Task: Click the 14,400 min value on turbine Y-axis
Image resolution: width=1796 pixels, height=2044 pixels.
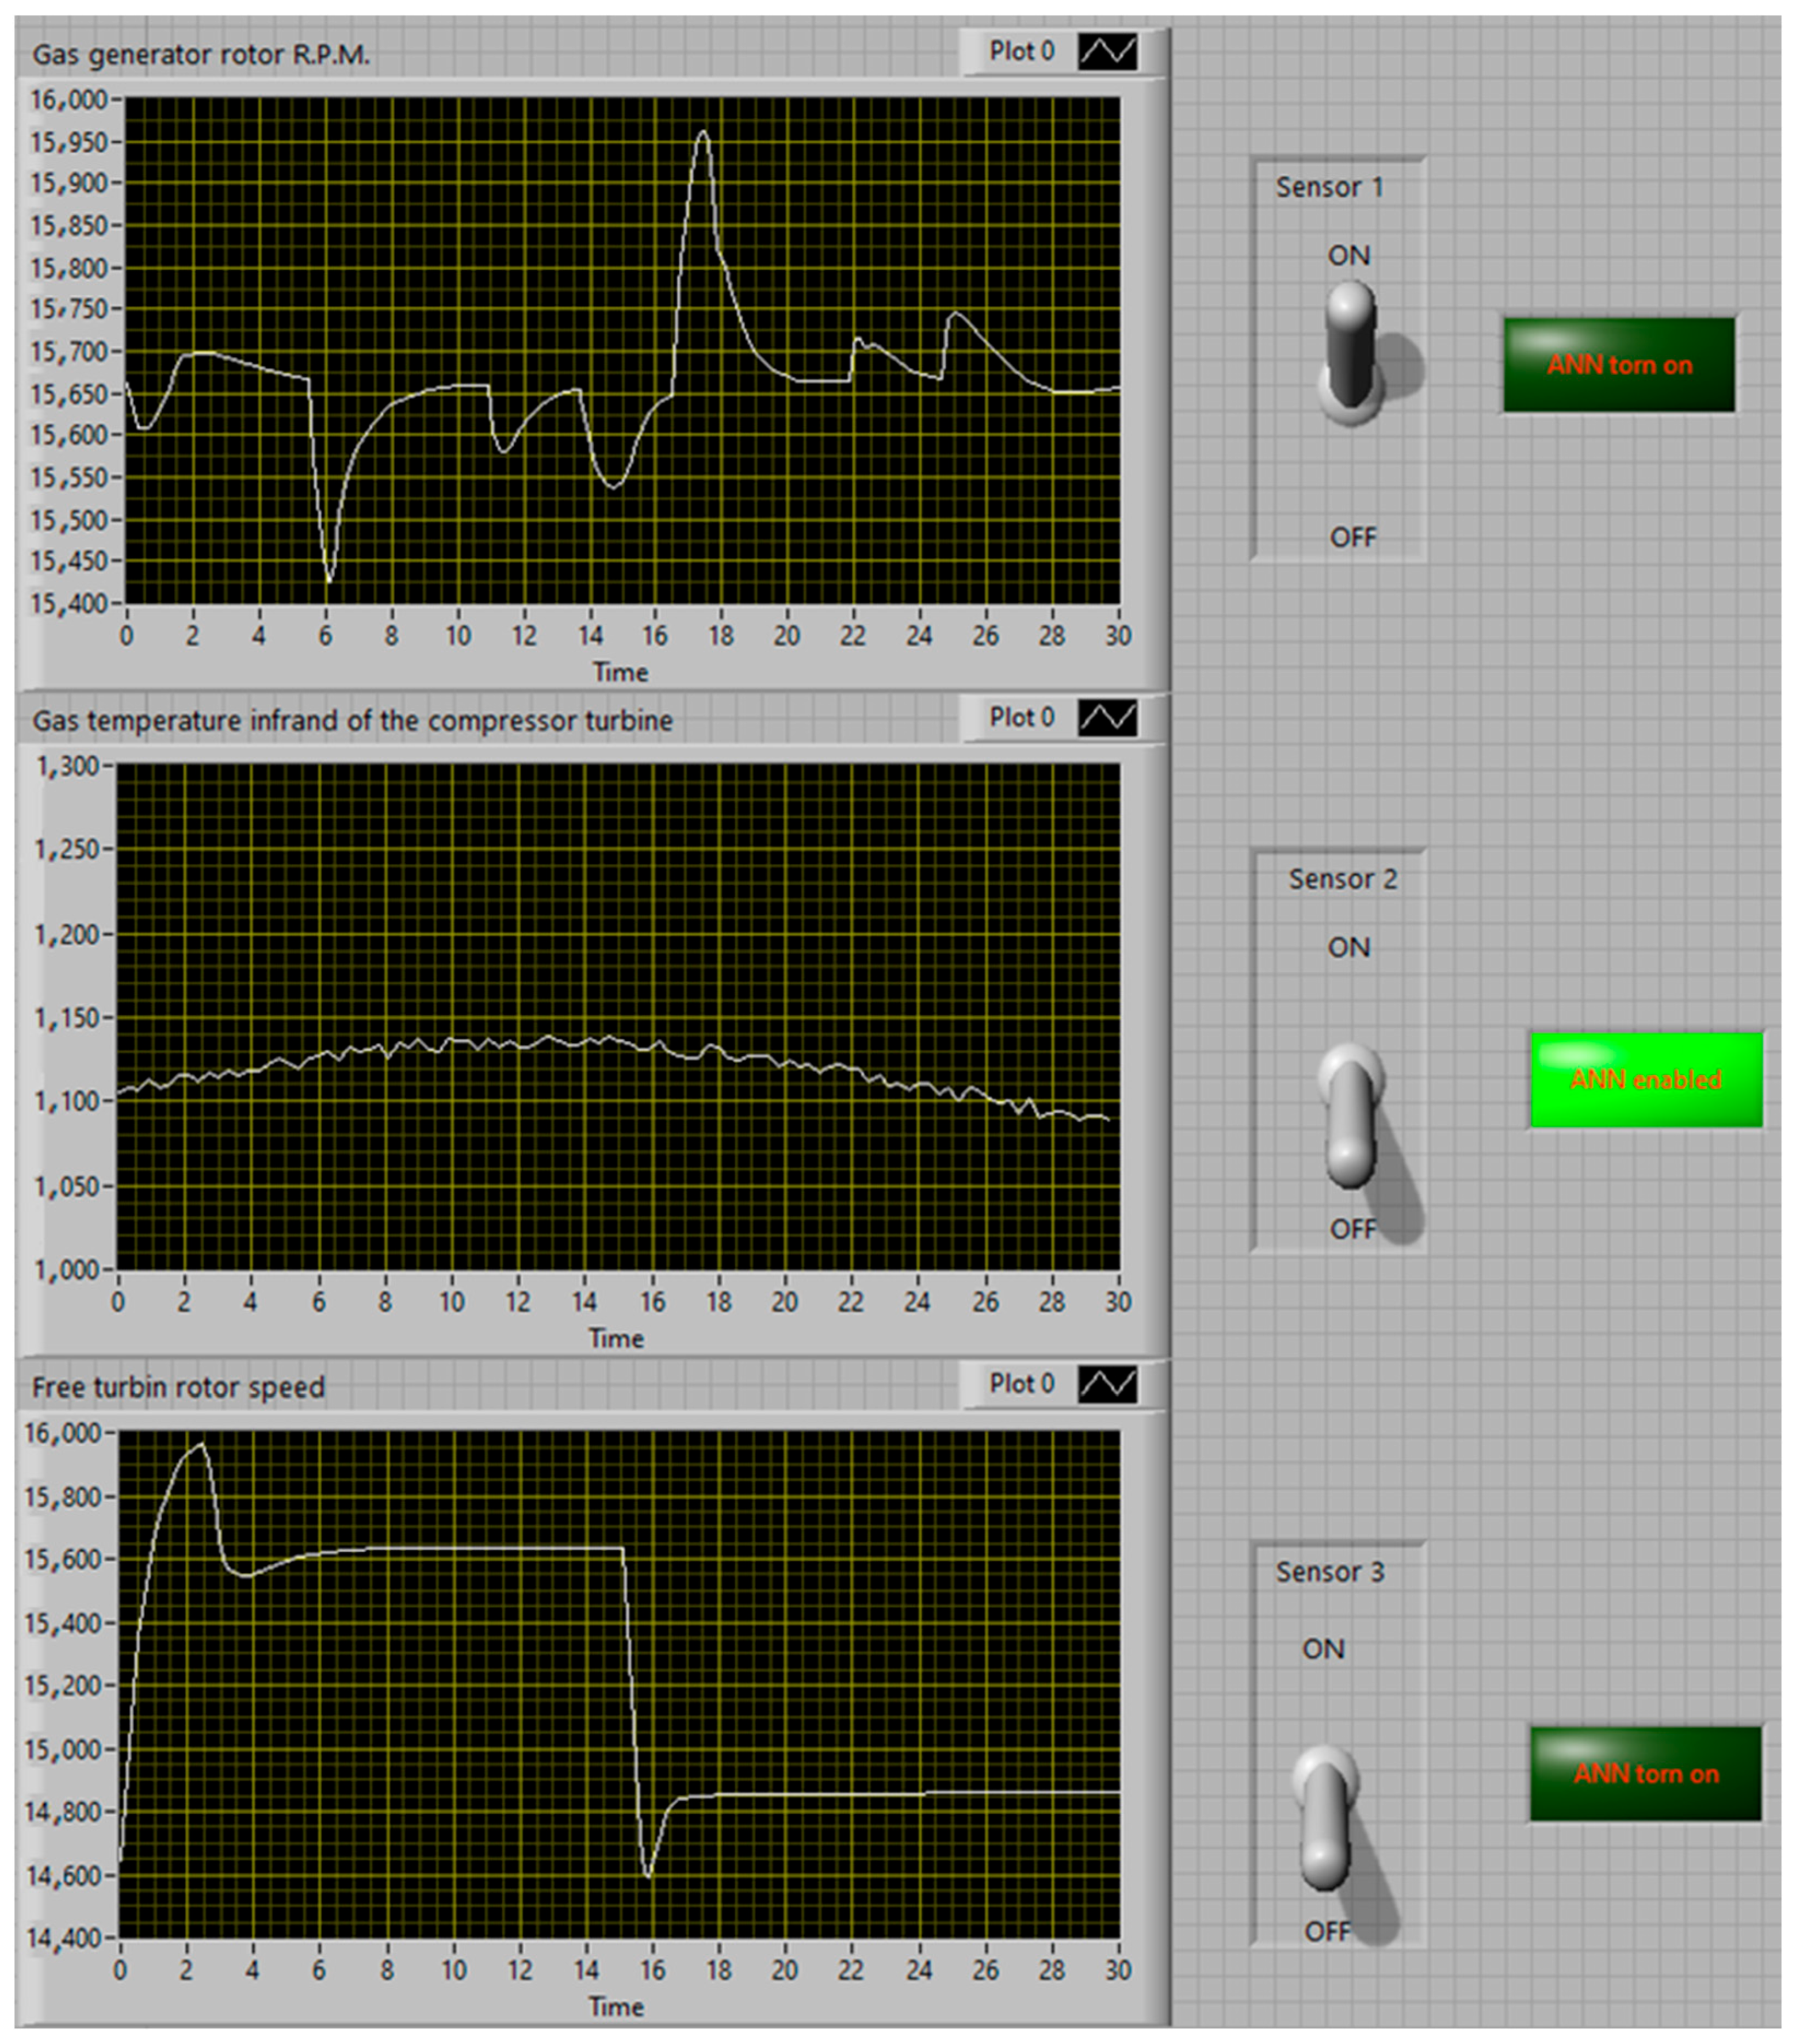Action: tap(63, 1938)
